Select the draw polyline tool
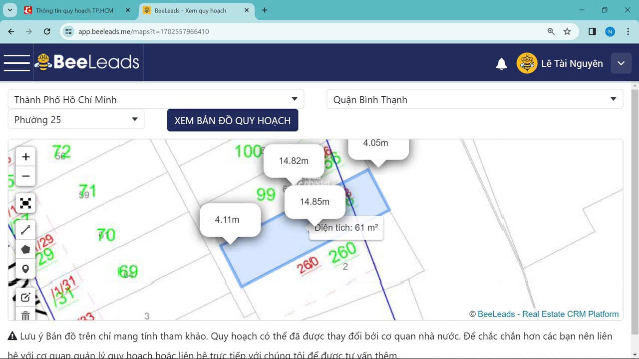This screenshot has height=359, width=639. click(26, 230)
